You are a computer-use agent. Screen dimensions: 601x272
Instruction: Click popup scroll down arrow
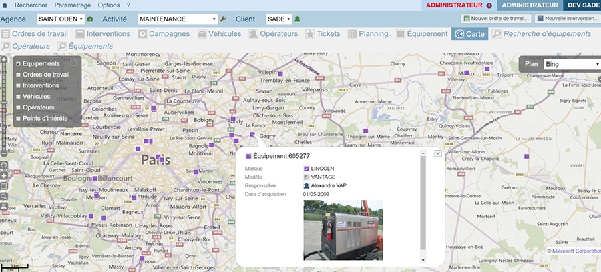423,260
